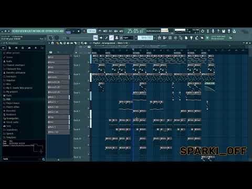252x189 pixels.
Task: Open the Sliced audio folder in browser
Action: point(11,122)
